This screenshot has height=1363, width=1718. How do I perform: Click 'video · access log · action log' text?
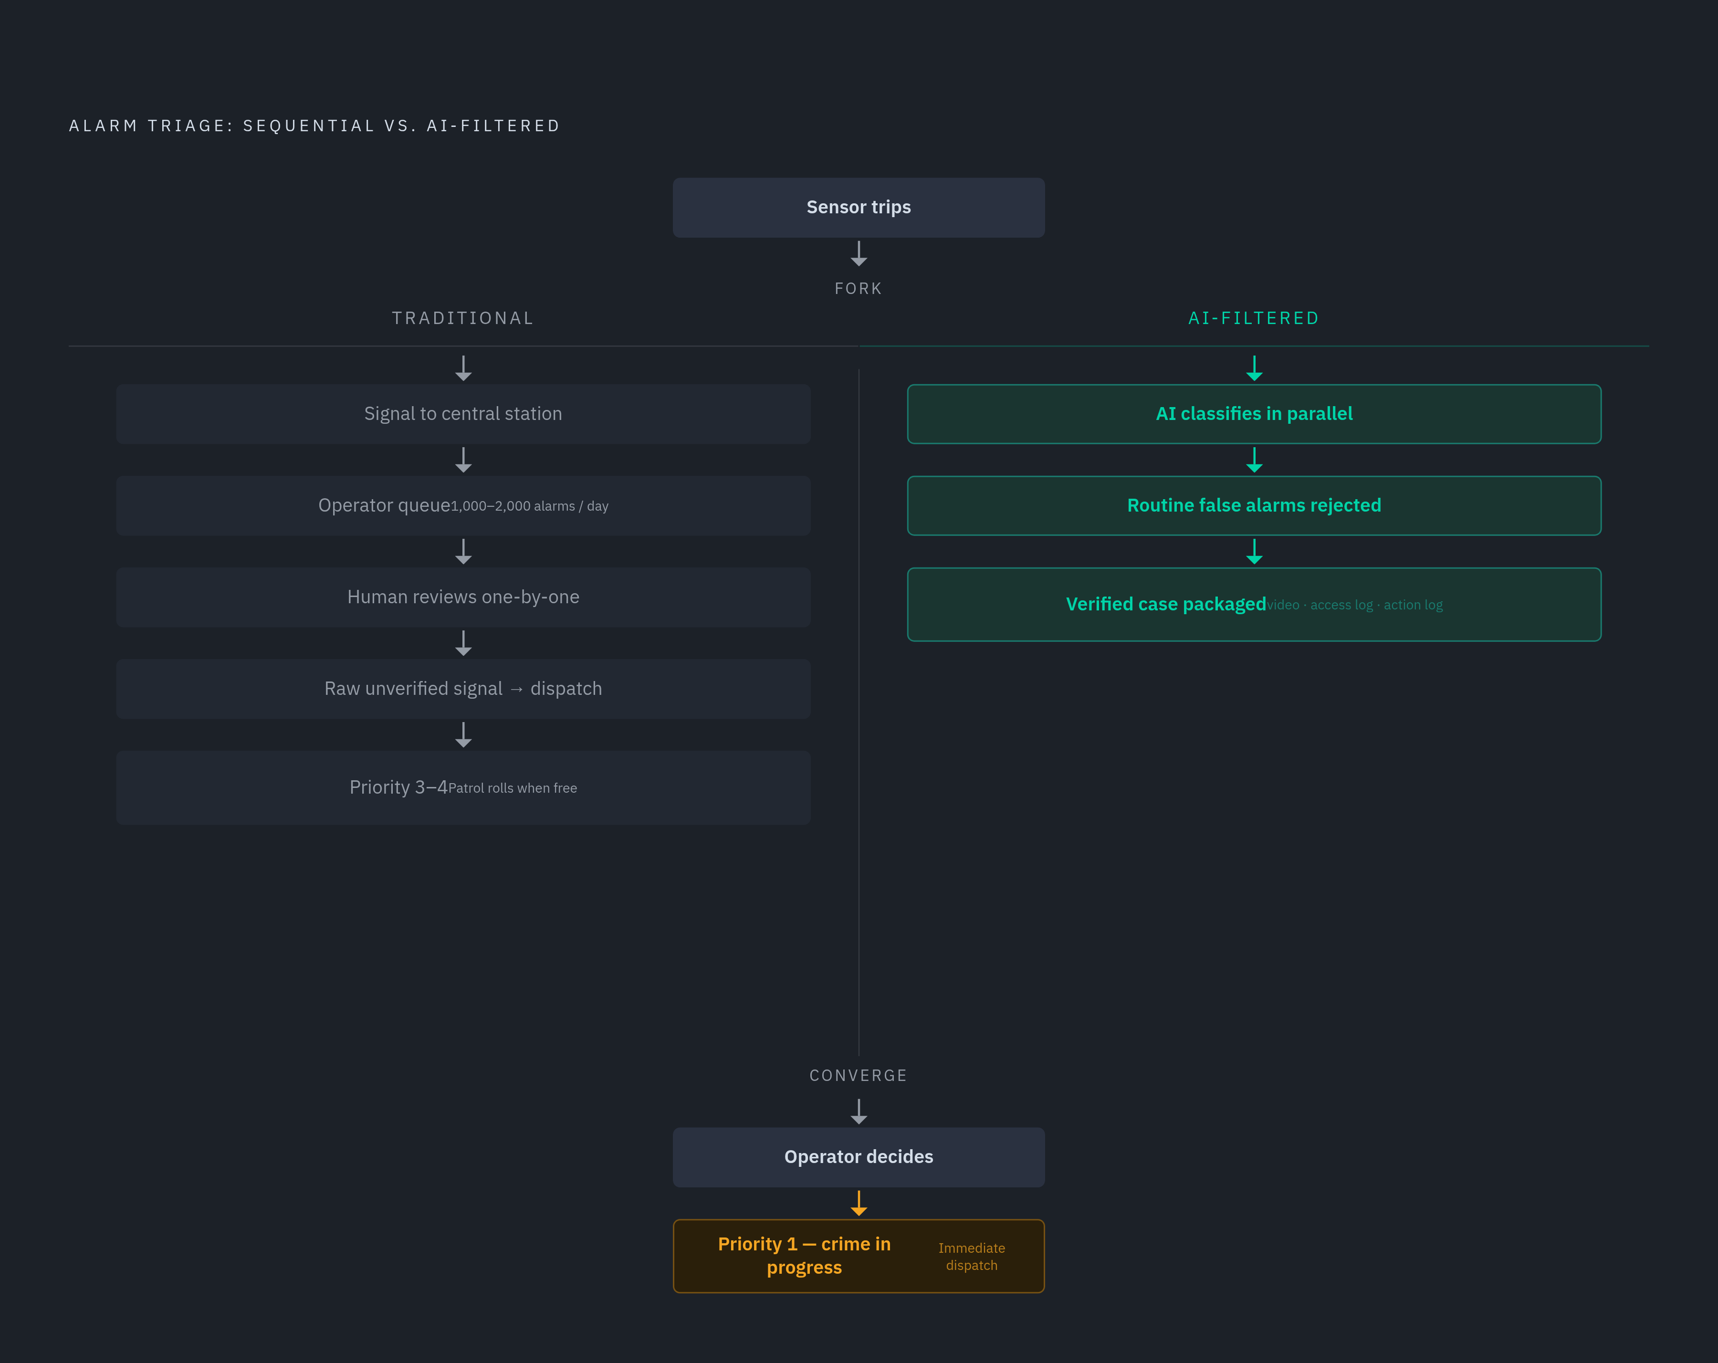pos(1355,605)
